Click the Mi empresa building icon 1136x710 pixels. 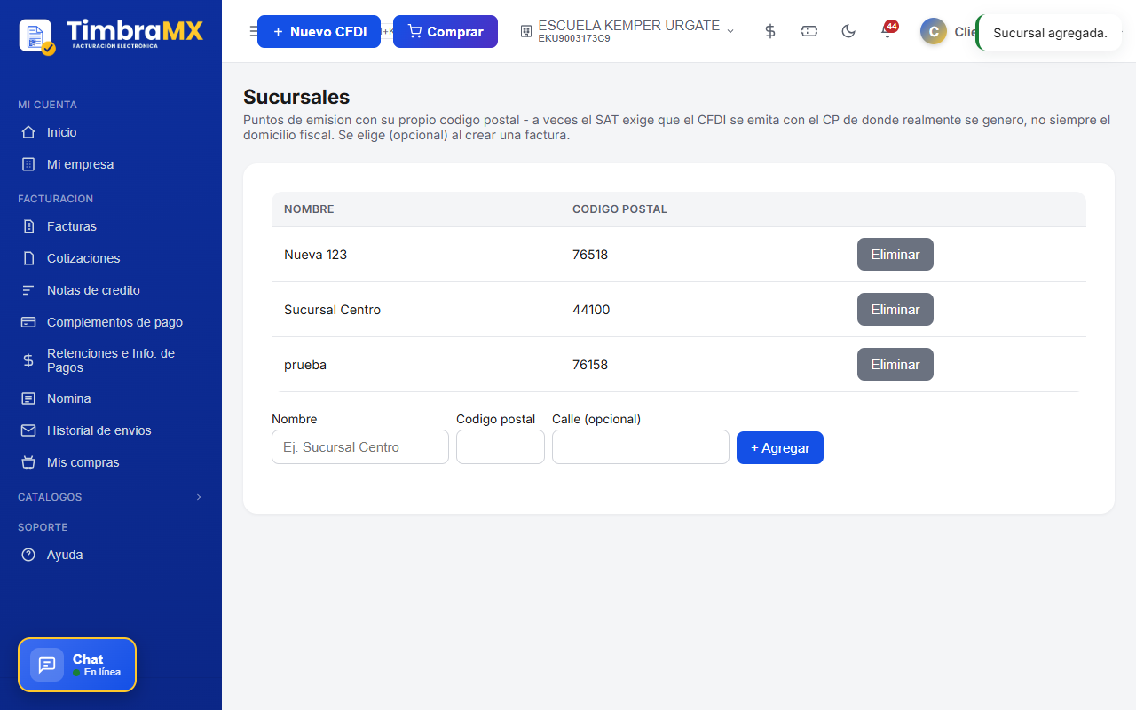[28, 164]
